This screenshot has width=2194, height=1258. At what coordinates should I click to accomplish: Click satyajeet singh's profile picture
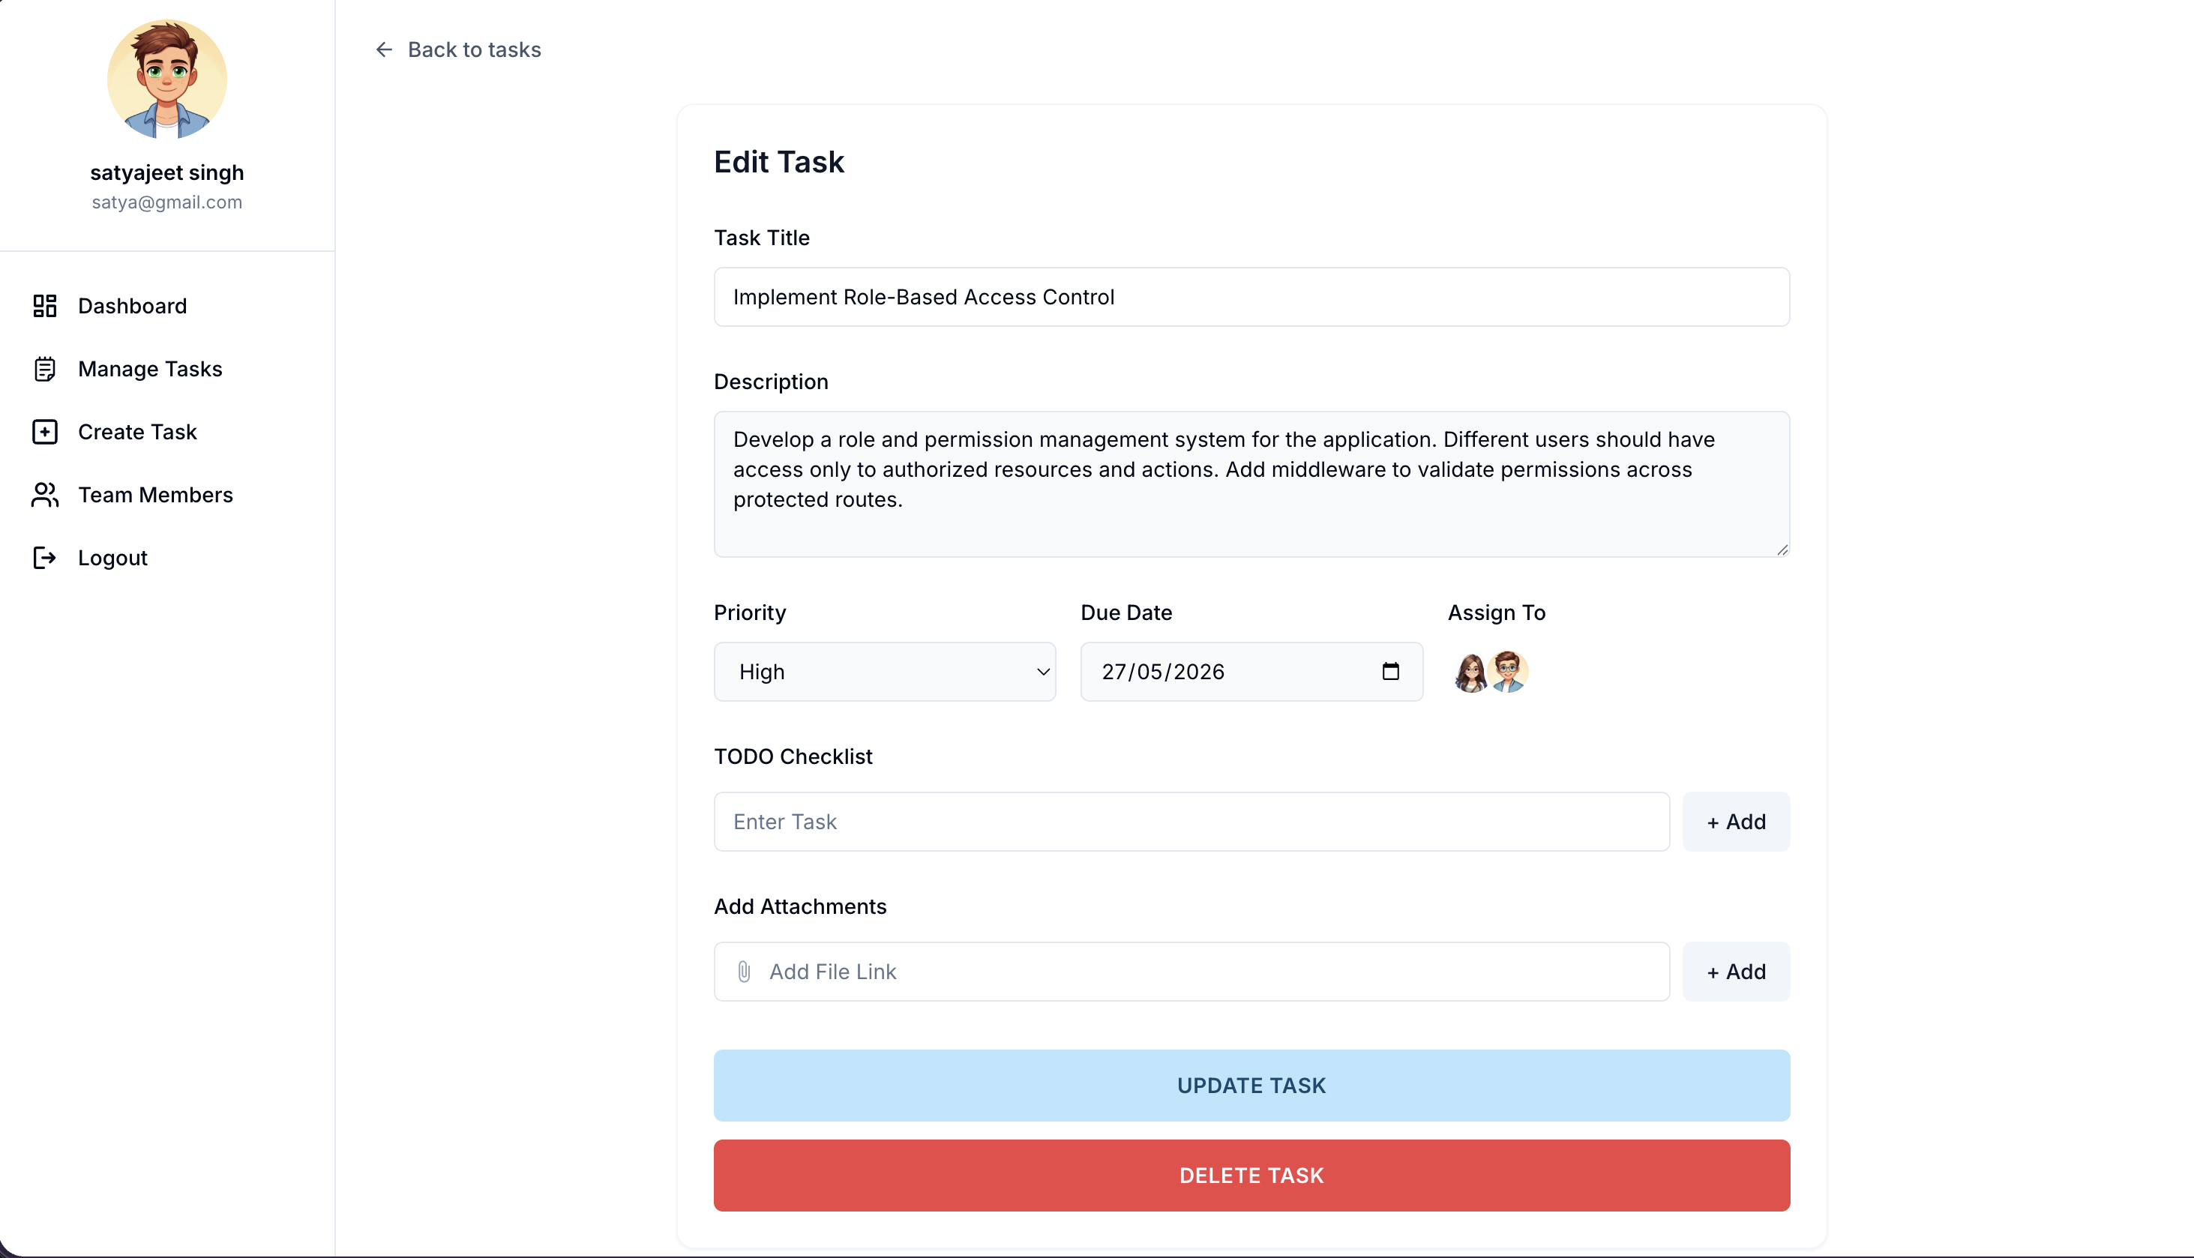tap(168, 79)
